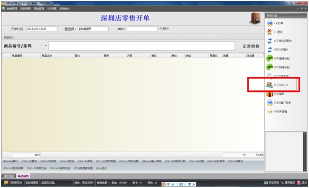Viewport: 309px width, 188px height.
Task: Click the F9 open cash drawer icon
Action: [270, 111]
